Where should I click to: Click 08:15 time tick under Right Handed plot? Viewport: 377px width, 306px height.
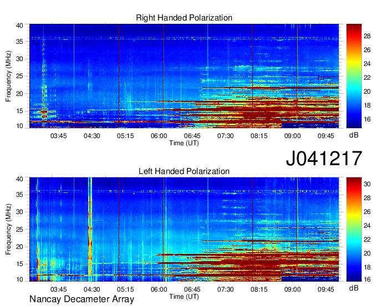[259, 136]
